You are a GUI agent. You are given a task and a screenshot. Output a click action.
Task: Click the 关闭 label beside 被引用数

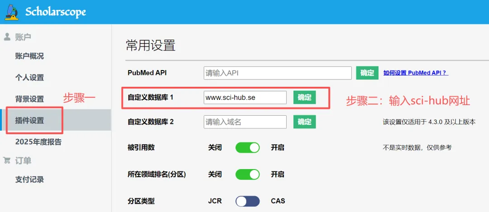(215, 147)
